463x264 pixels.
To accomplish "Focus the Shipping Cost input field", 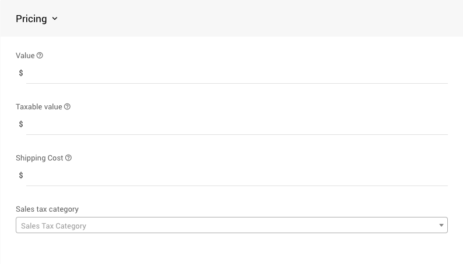I will (236, 176).
